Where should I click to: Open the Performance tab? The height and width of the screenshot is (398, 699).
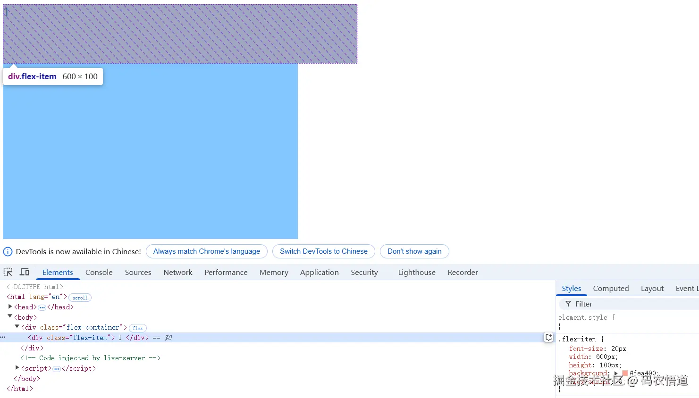click(x=226, y=273)
